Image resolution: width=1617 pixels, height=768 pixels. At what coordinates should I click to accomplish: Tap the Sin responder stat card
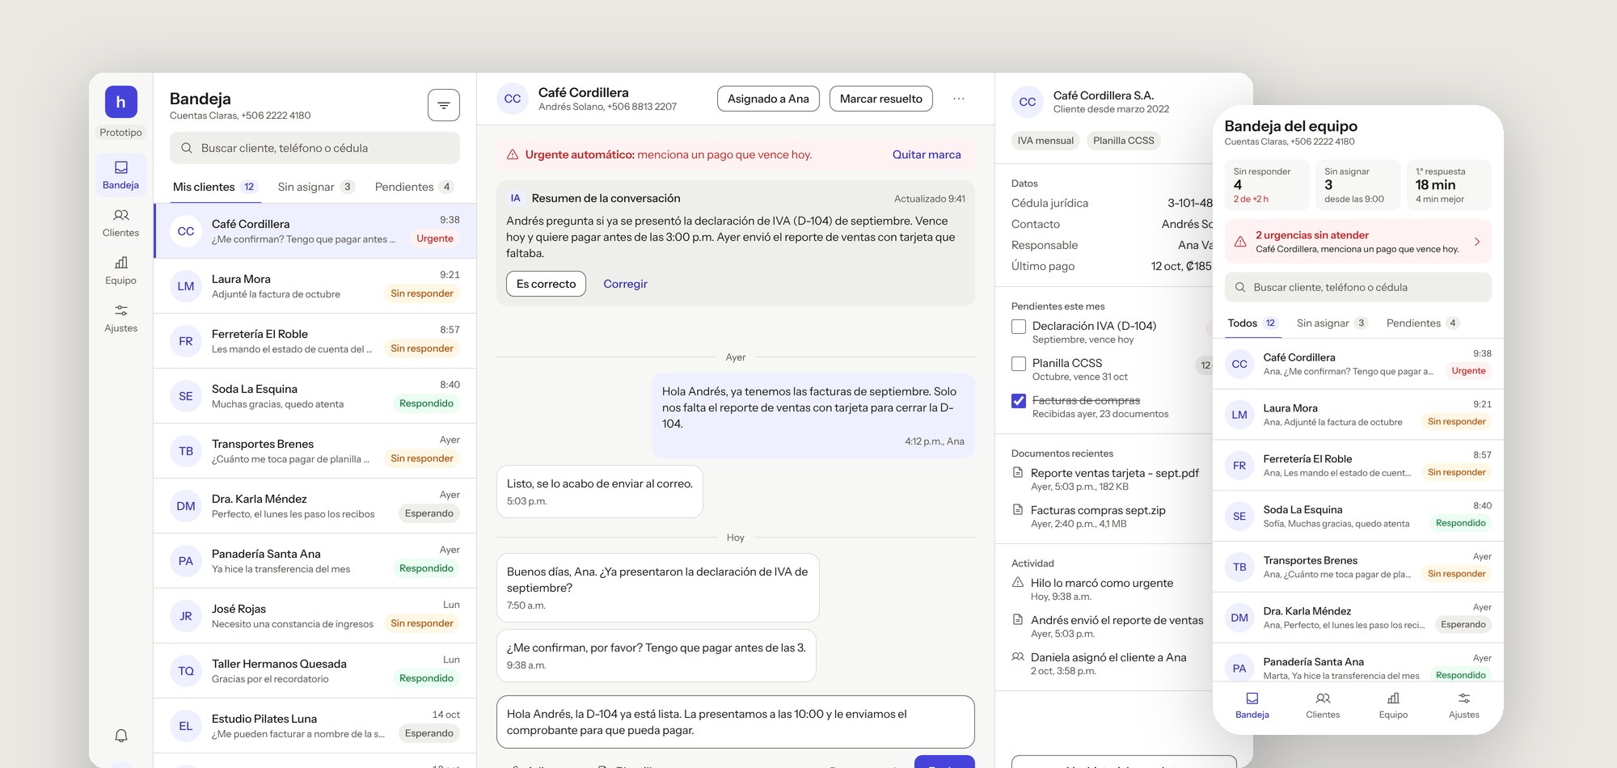pos(1267,185)
